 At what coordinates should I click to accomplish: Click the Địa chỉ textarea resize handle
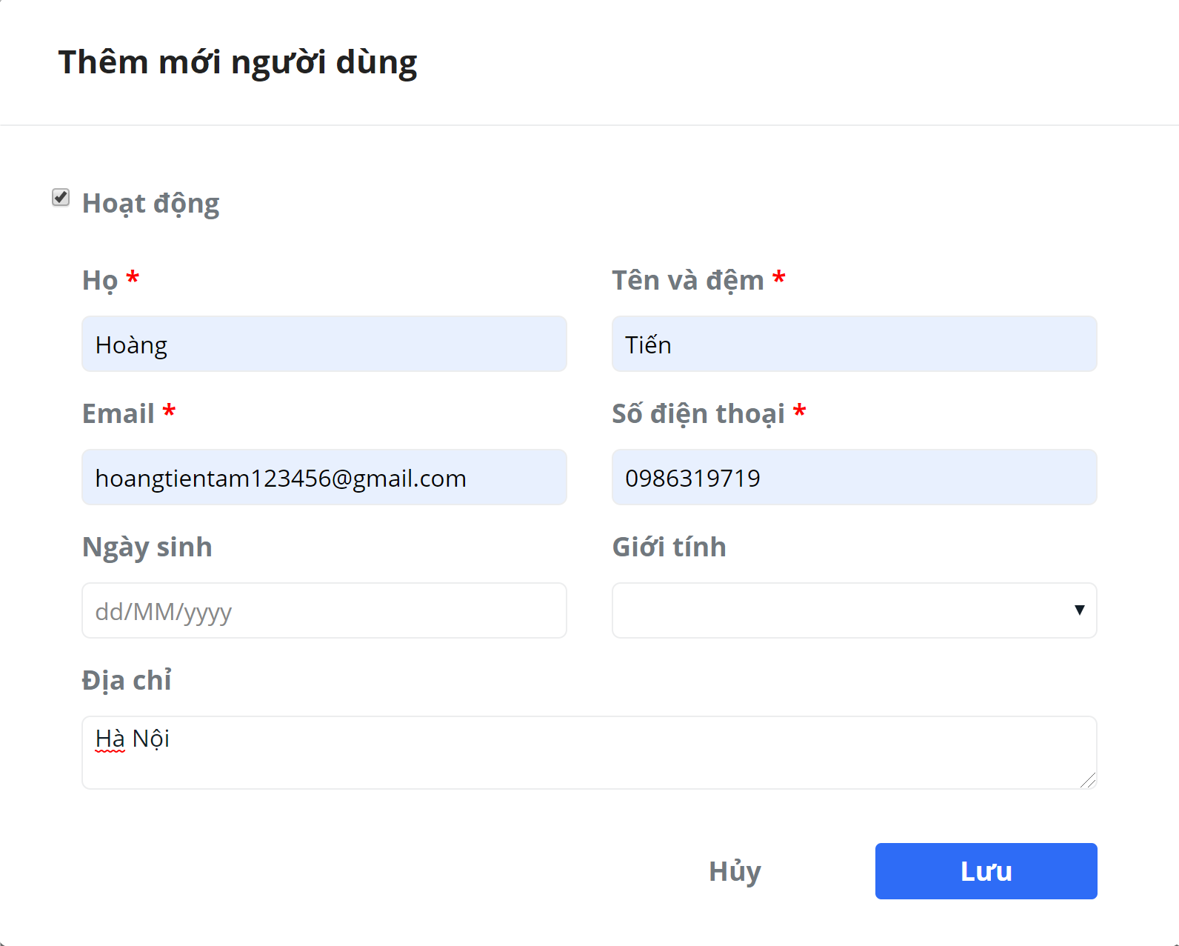pos(1087,779)
